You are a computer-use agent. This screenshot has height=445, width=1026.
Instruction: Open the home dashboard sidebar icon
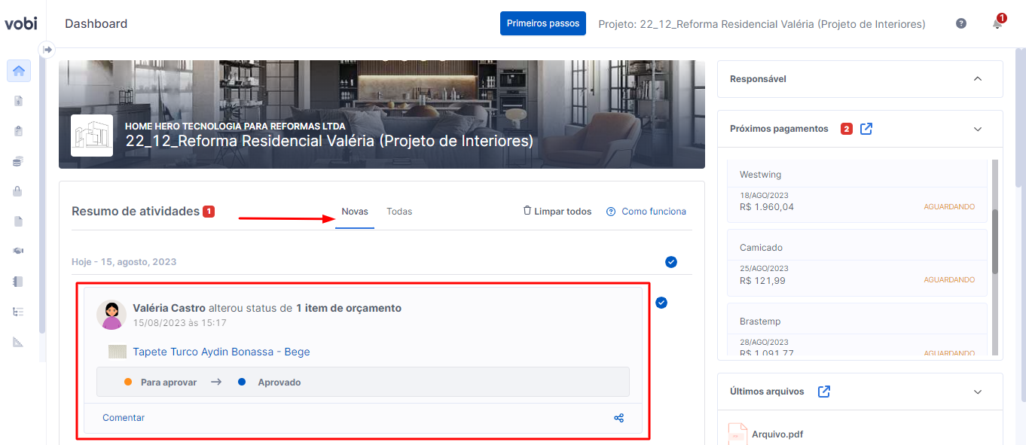19,71
